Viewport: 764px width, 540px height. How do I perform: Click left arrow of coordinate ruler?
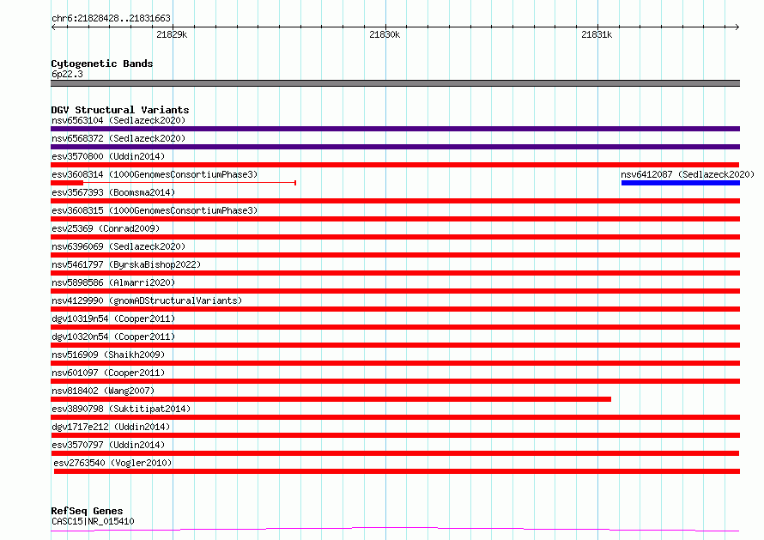click(x=54, y=27)
